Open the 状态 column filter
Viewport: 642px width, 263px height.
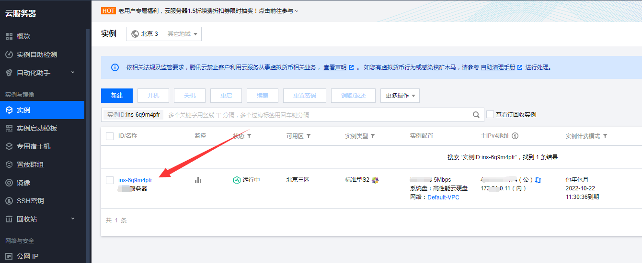tap(249, 136)
